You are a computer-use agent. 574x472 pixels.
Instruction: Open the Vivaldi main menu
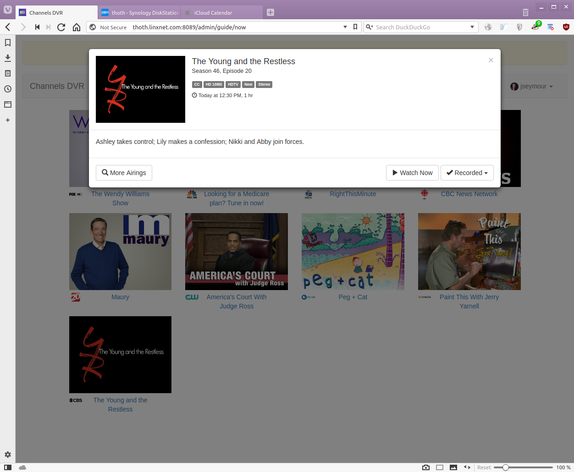pyautogui.click(x=8, y=9)
